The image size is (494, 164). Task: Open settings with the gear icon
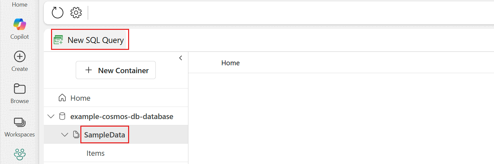click(76, 13)
